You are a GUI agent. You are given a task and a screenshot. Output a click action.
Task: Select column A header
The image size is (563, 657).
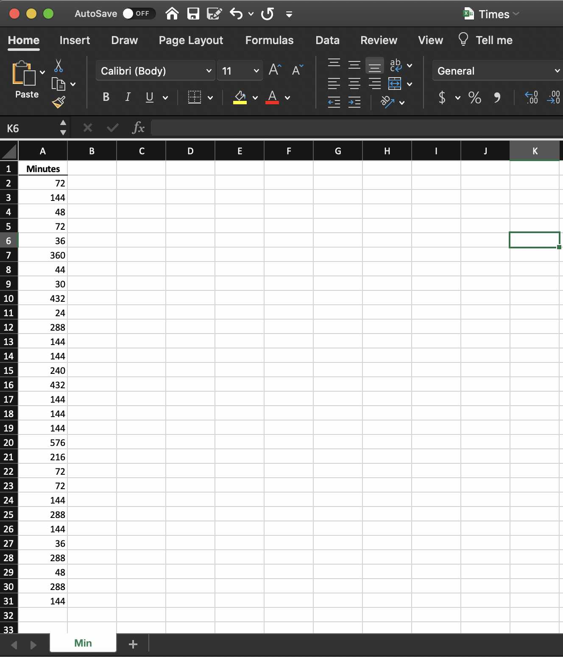click(43, 151)
